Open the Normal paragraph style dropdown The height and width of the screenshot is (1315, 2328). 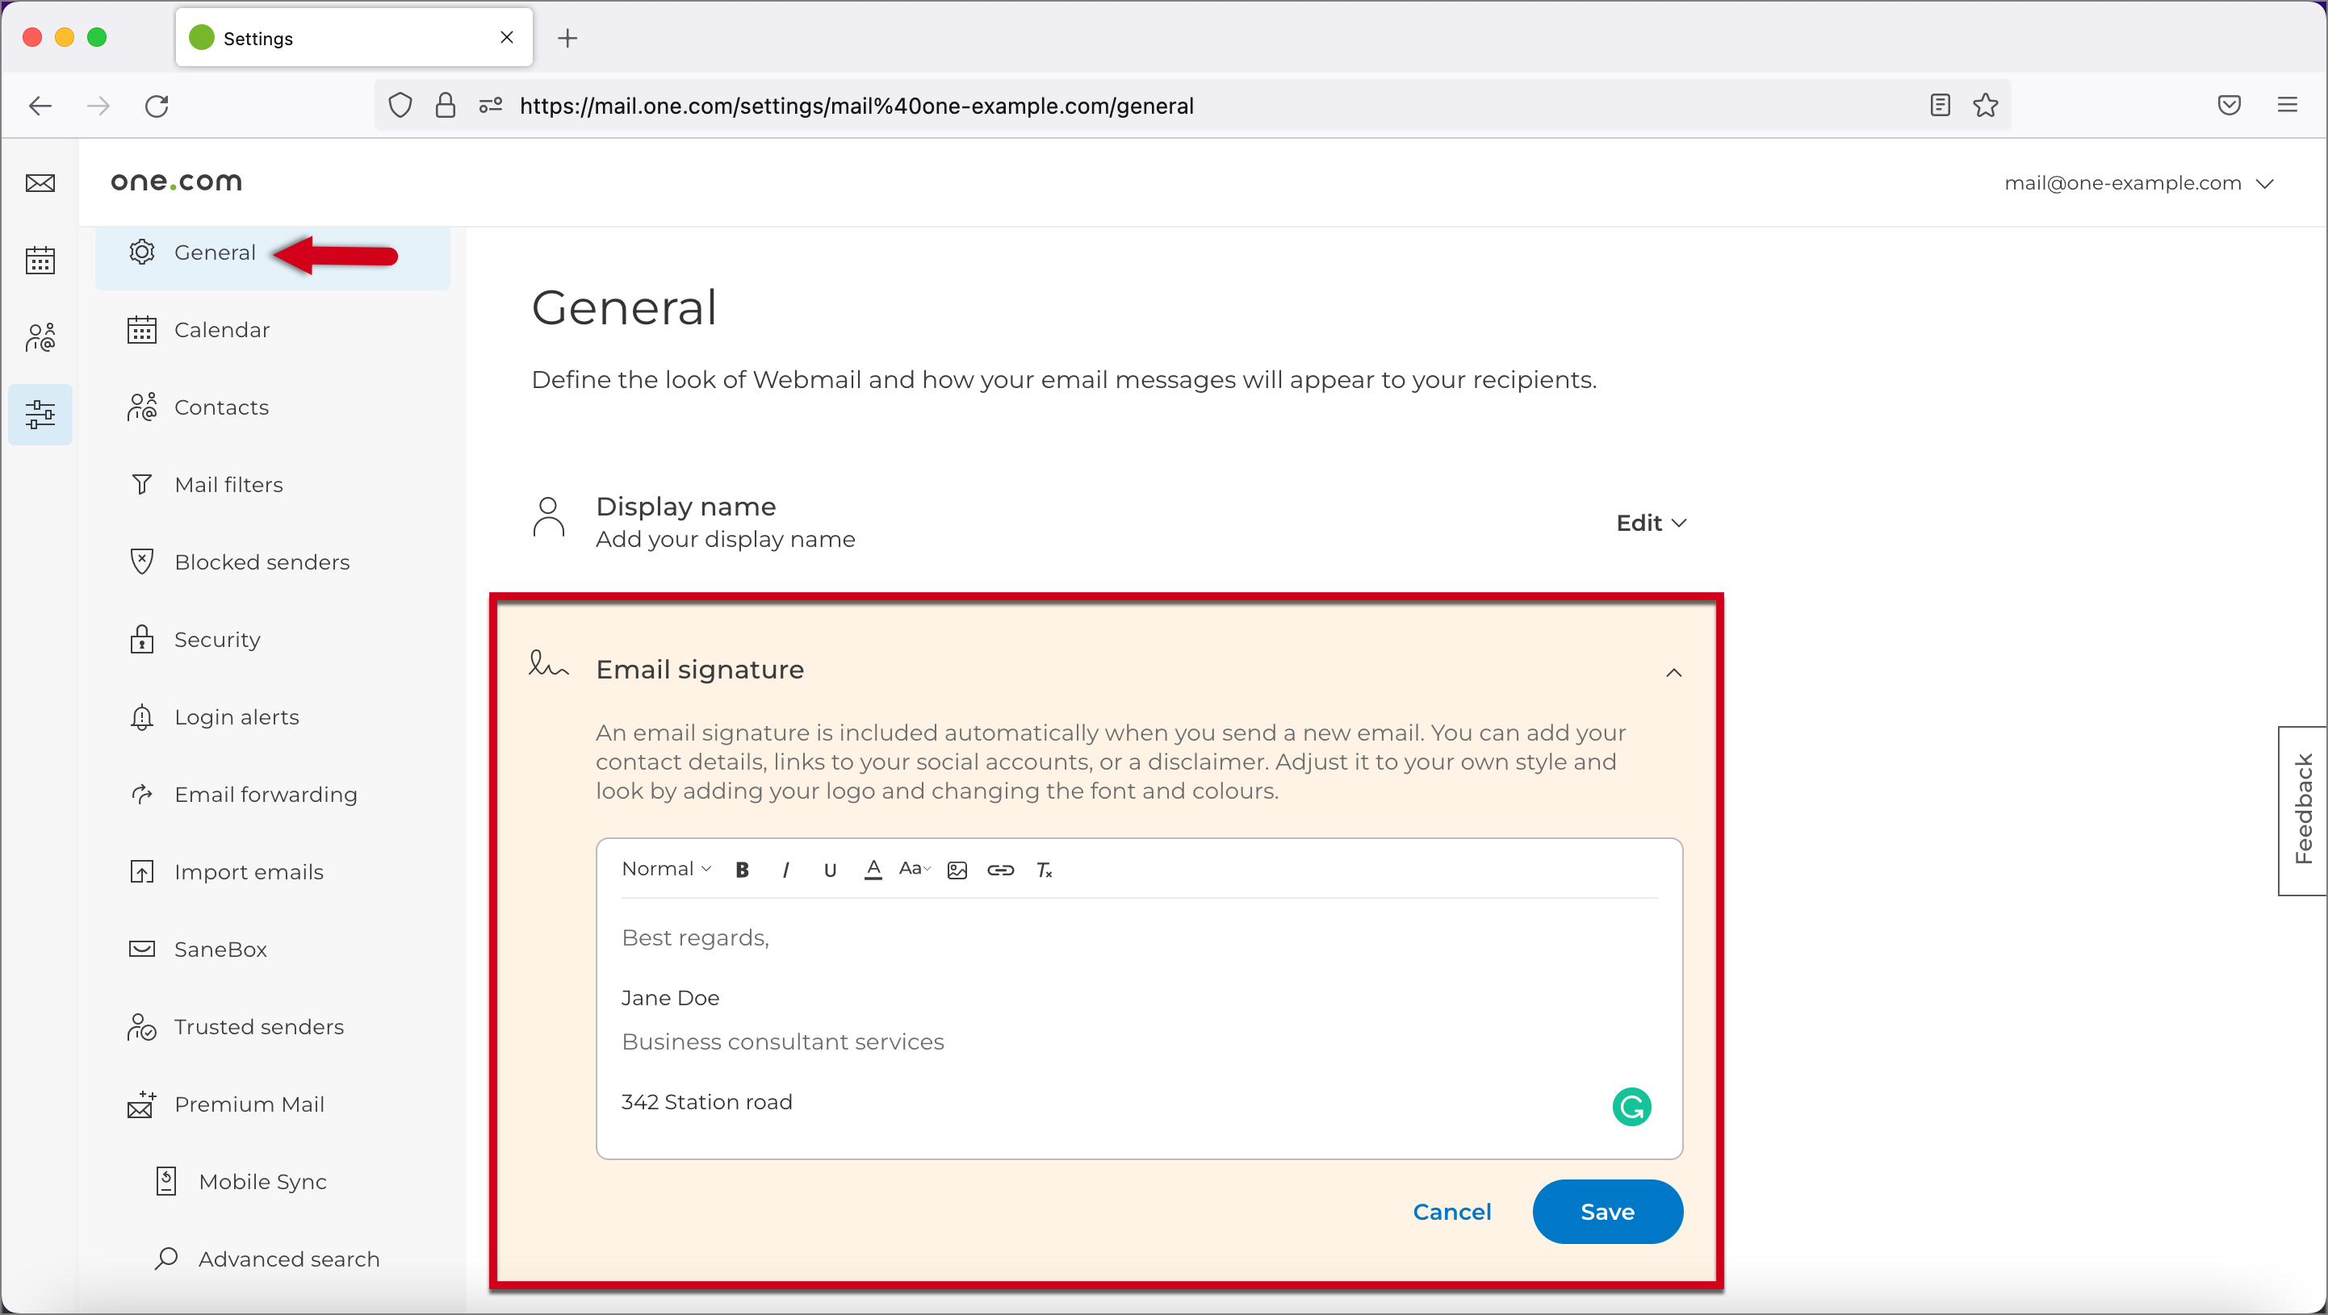tap(666, 868)
